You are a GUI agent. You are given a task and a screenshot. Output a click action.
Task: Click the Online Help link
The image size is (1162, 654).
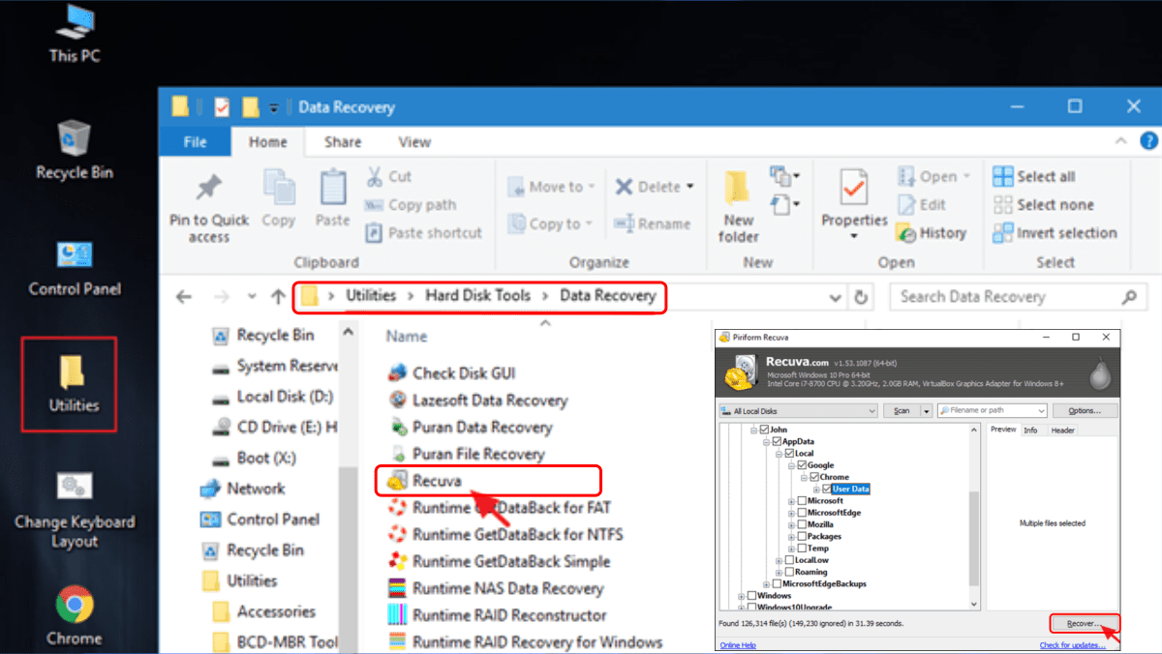[x=738, y=645]
